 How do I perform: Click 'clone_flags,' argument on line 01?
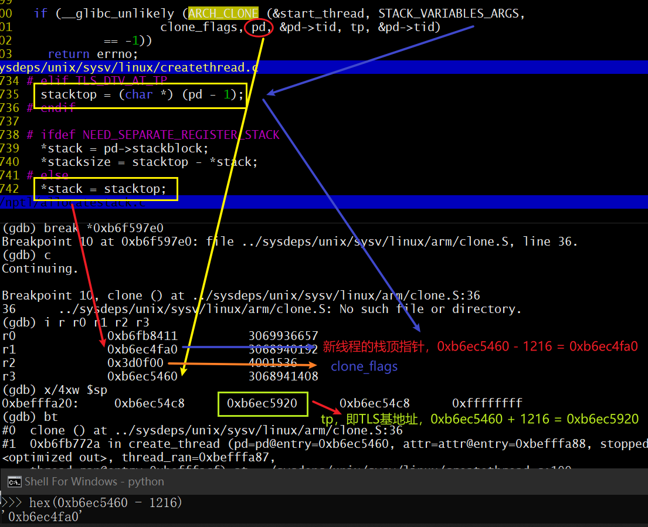(202, 27)
